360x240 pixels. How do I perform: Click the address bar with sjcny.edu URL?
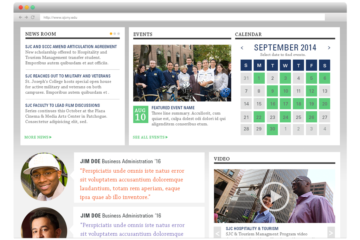point(182,17)
